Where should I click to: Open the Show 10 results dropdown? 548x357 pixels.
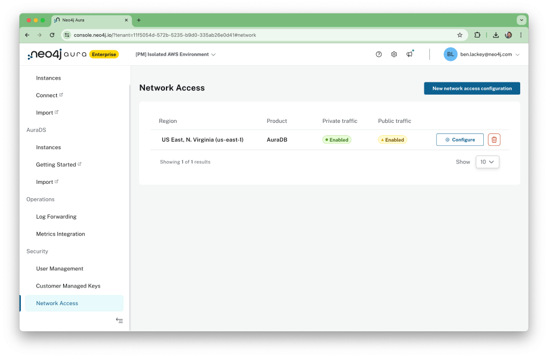(487, 161)
